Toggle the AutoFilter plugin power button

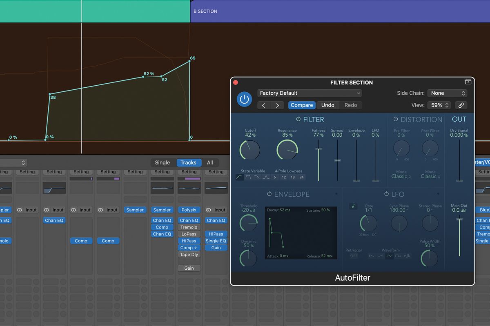pos(244,99)
